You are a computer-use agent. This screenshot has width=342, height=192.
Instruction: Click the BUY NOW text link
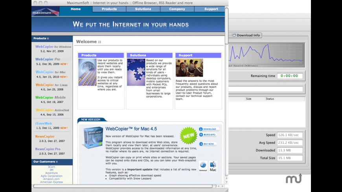coord(209,144)
